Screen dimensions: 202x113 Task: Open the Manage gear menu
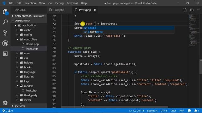(x=5, y=103)
